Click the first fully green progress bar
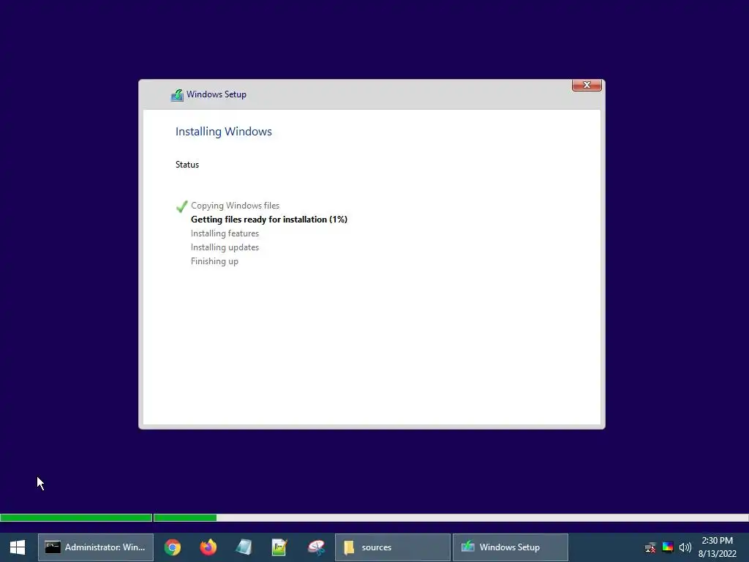The width and height of the screenshot is (749, 562). click(76, 517)
